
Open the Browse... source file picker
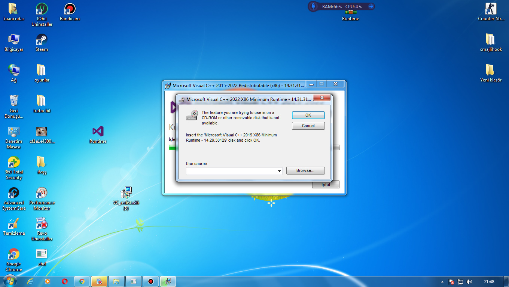click(x=305, y=170)
